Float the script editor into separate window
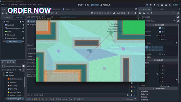 pos(135,13)
